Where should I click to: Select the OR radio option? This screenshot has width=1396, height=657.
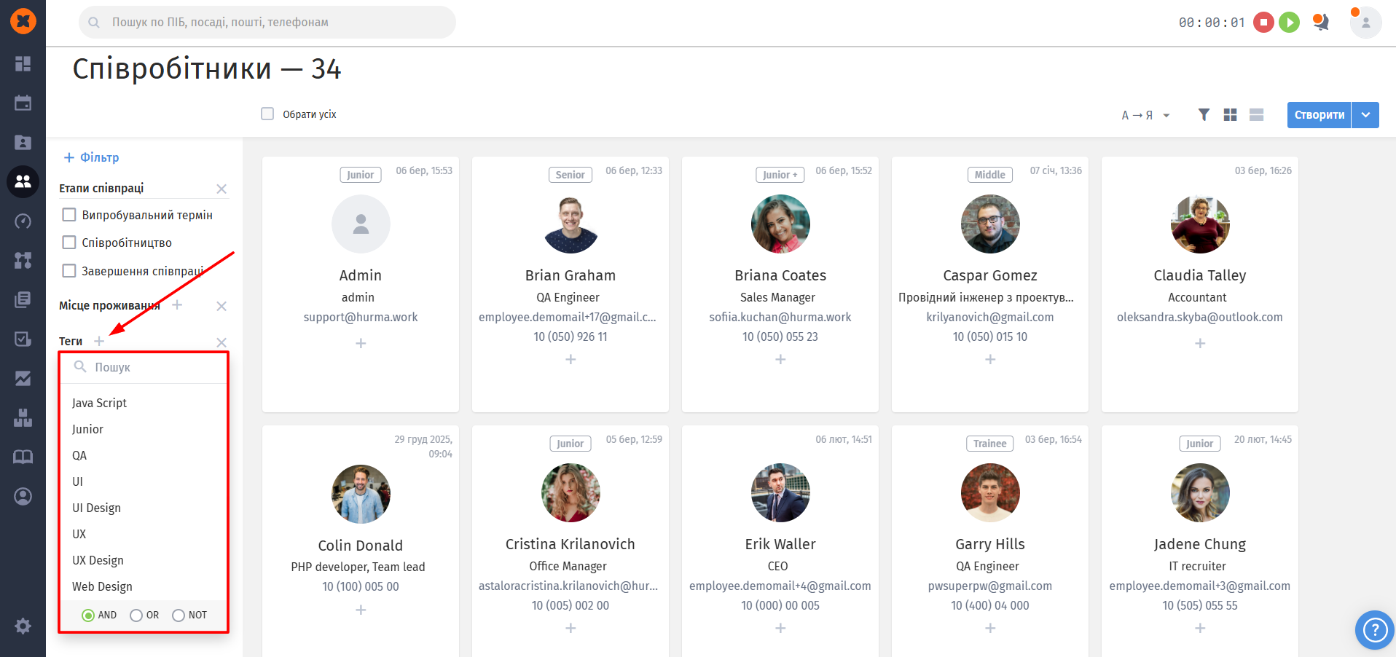[x=136, y=615]
